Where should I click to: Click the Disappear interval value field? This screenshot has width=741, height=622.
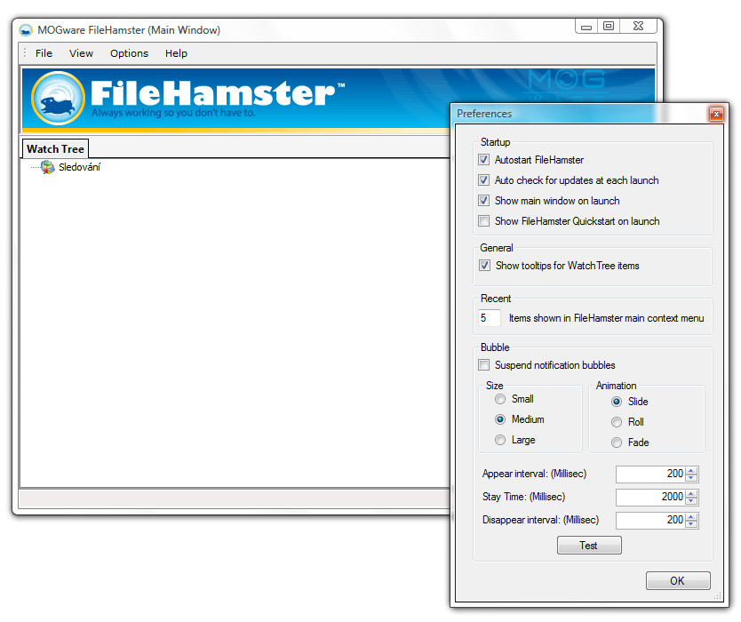650,520
